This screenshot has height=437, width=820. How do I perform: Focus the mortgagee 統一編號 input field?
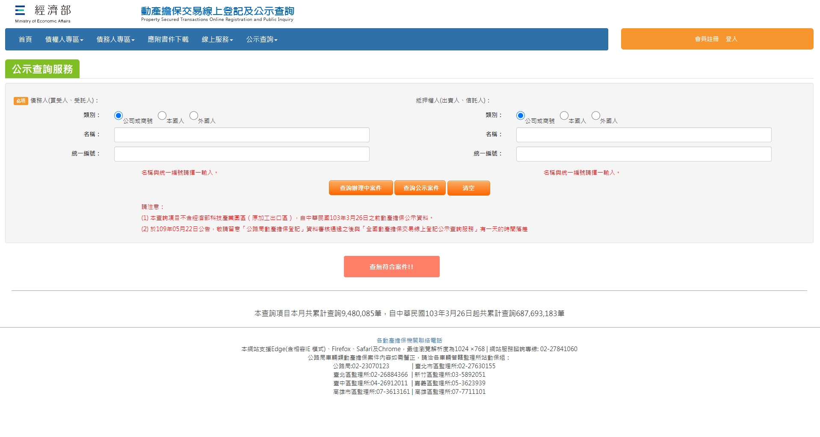click(x=644, y=154)
